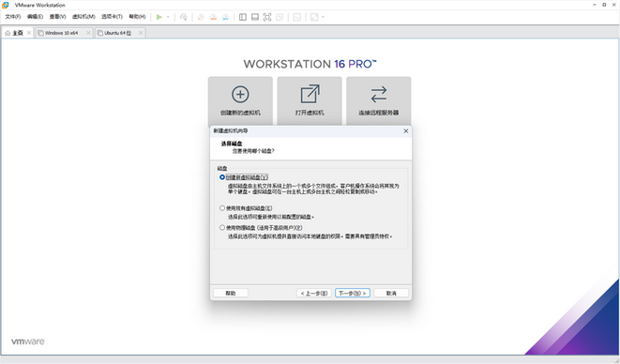
Task: Switch to the Ubuntu 64 tab
Action: coord(117,33)
